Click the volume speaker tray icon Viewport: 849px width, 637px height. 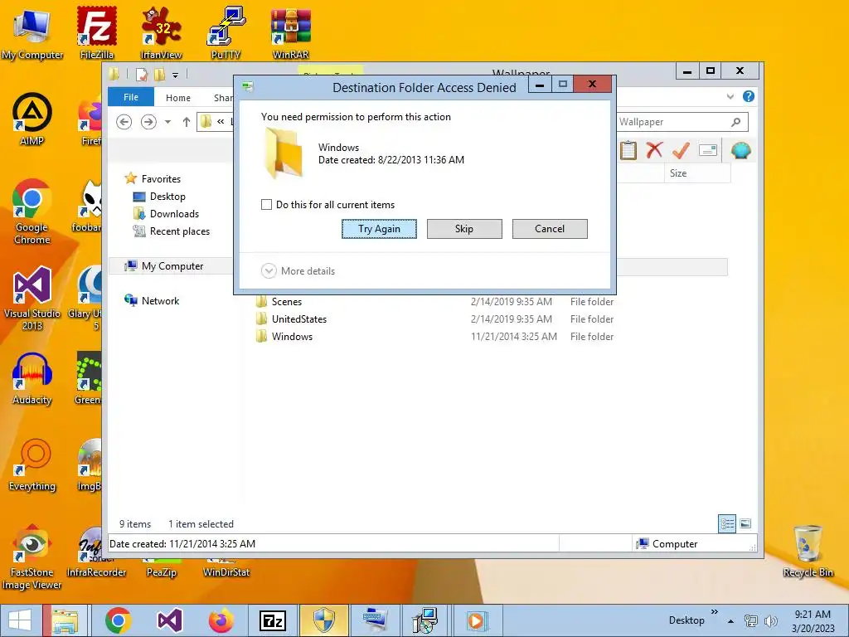tap(770, 621)
